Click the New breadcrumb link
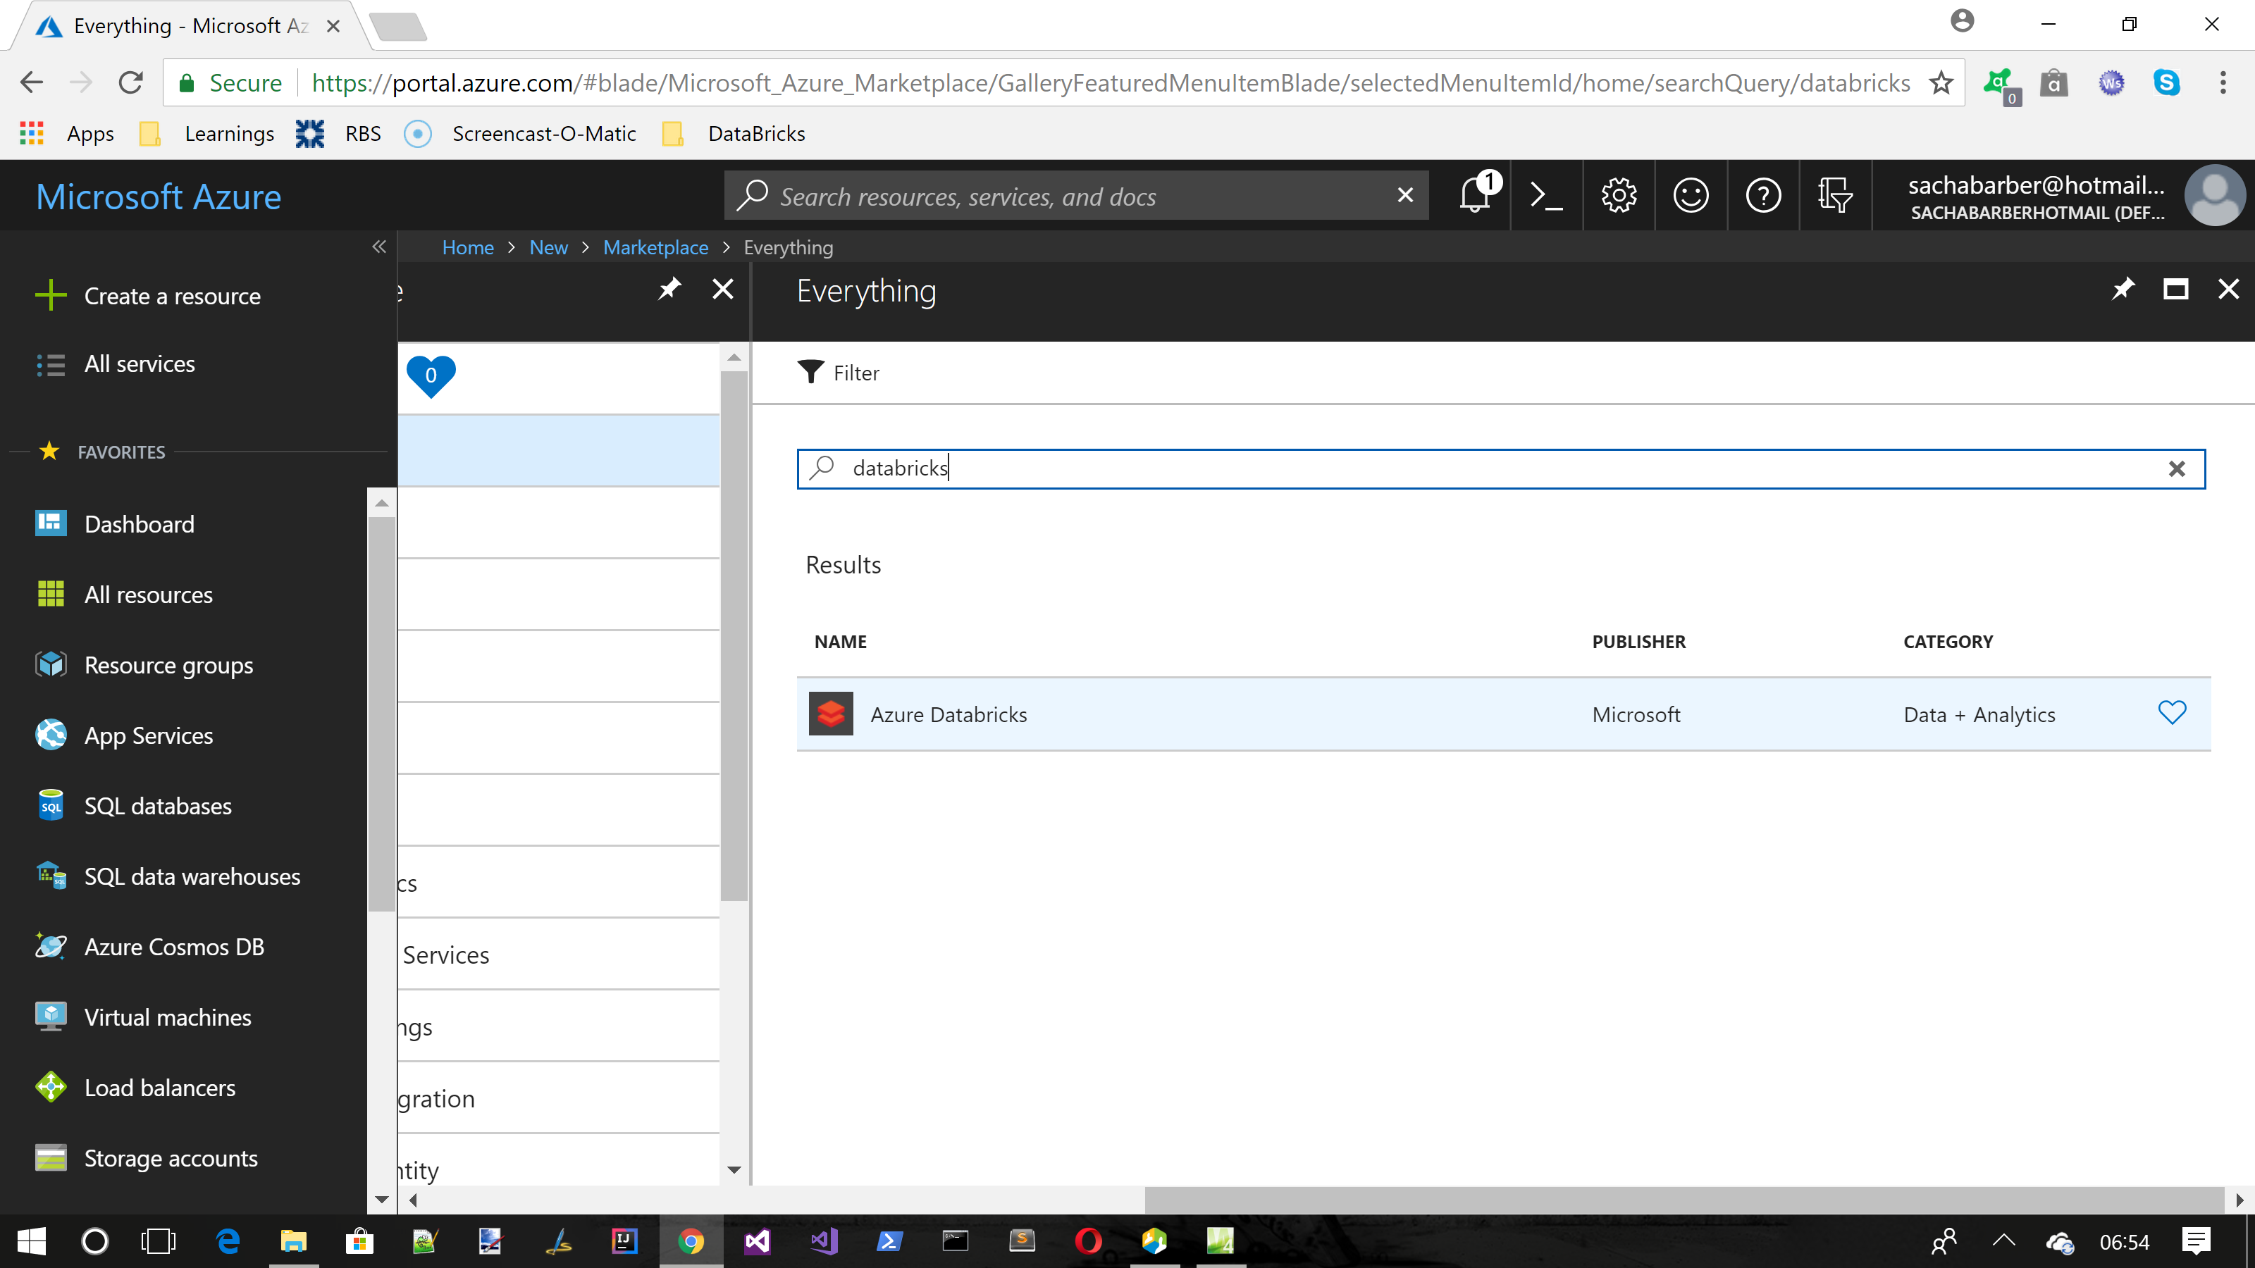2255x1268 pixels. pyautogui.click(x=548, y=248)
